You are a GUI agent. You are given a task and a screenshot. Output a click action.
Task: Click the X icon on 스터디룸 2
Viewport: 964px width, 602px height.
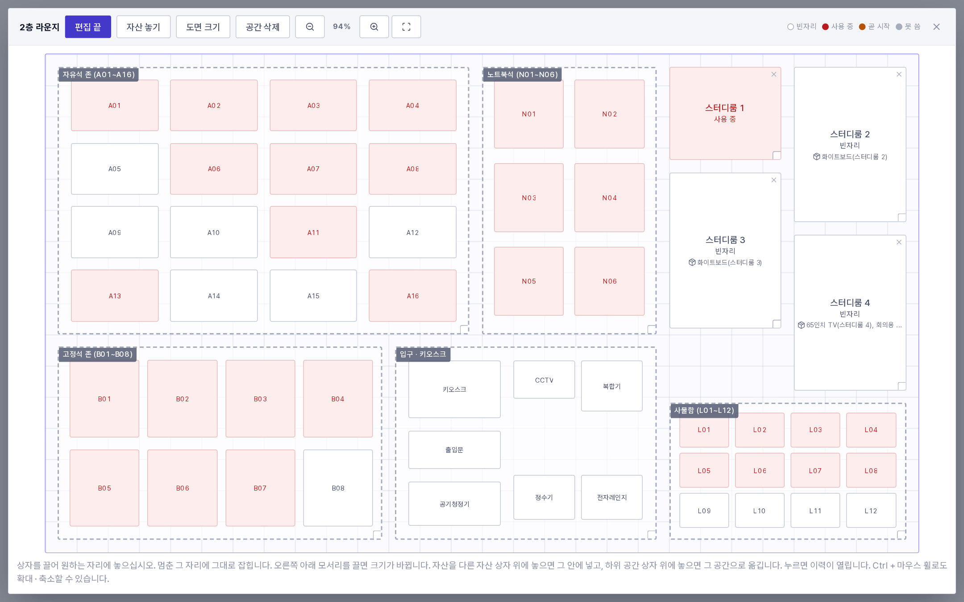[899, 74]
